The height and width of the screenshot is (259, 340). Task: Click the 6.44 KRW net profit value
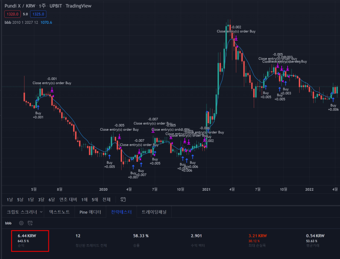click(x=27, y=236)
